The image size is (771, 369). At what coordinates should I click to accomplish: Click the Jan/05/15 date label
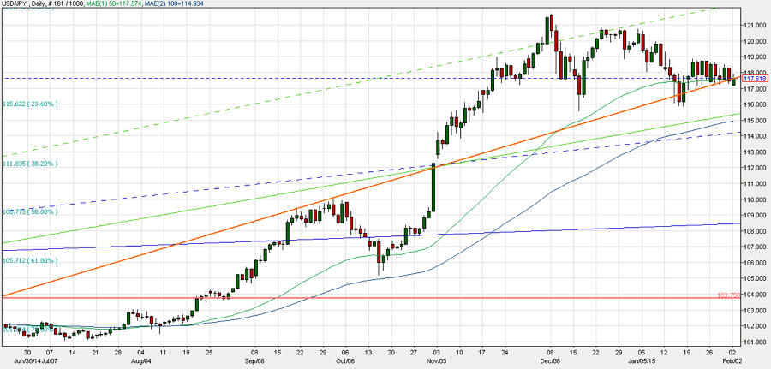point(642,360)
